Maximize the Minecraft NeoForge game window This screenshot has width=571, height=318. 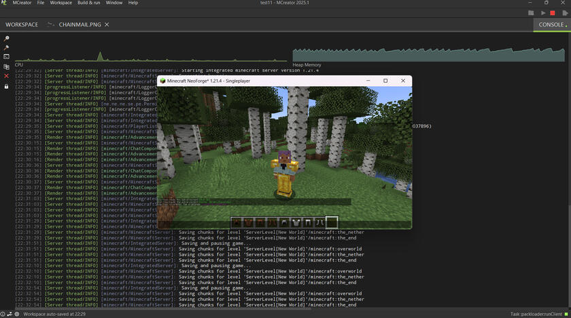(x=385, y=81)
